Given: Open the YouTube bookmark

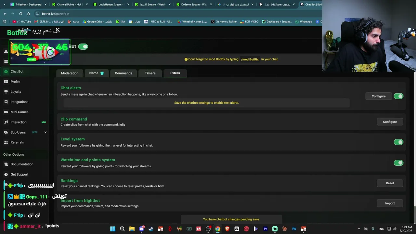Looking at the screenshot, I should point(22,22).
